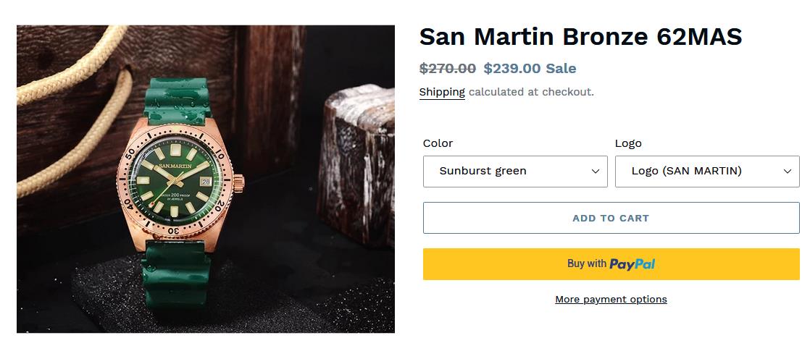The height and width of the screenshot is (338, 810).
Task: Click the chevron arrow in the Logo selector
Action: 788,172
